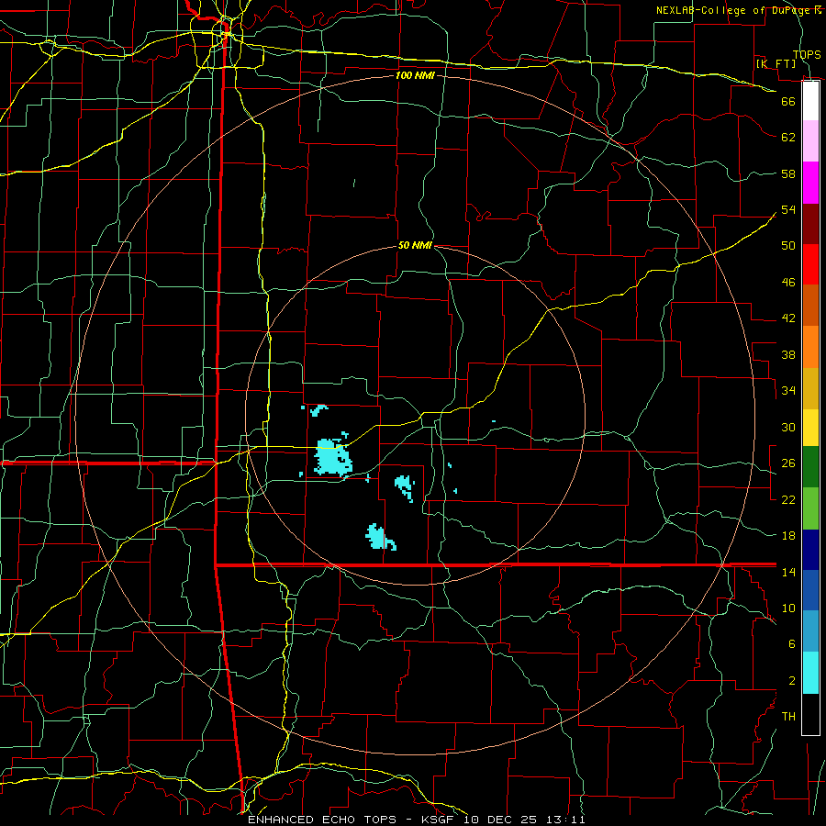Click the legend value 58
This screenshot has height=826, width=826.
[x=788, y=173]
